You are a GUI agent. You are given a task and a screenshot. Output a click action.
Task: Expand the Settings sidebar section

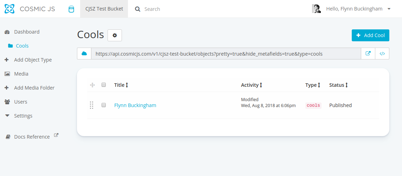[23, 116]
